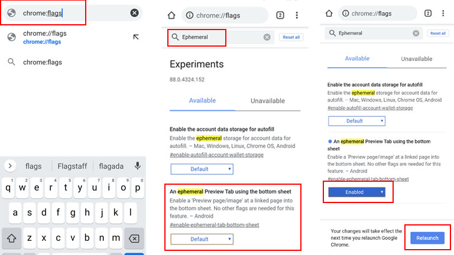
Task: Open #enable-autofill-account-wallet-storage link in the right screen
Action: (370, 108)
